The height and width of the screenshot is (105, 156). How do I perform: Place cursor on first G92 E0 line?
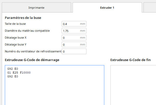pyautogui.click(x=13, y=69)
